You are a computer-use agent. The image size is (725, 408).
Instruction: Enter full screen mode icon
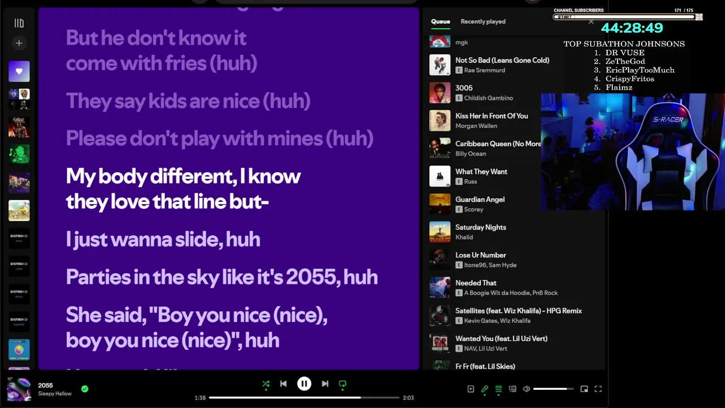click(598, 389)
